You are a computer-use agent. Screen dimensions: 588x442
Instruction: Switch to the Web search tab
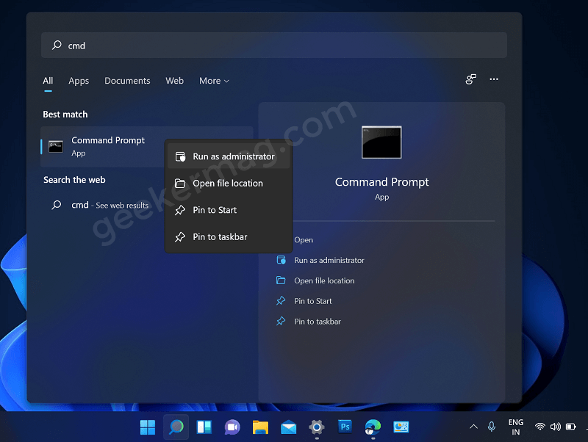[x=175, y=81]
